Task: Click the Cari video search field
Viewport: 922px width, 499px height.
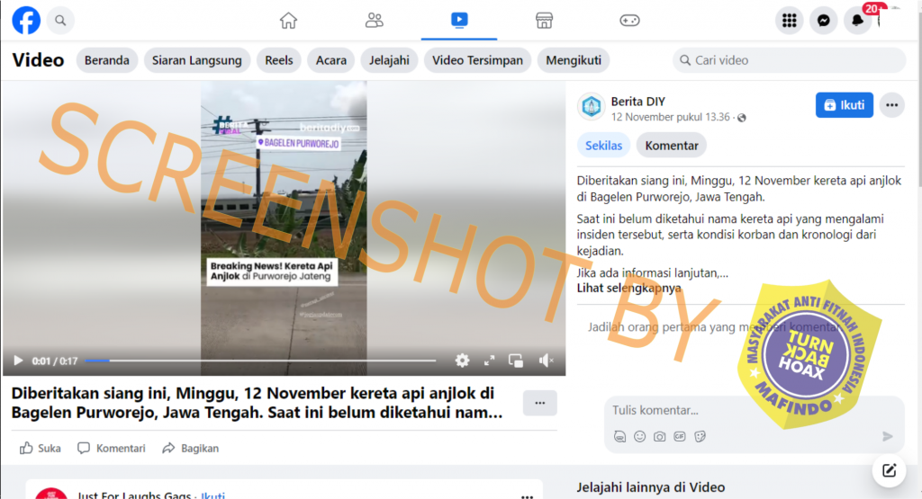Action: click(x=792, y=60)
